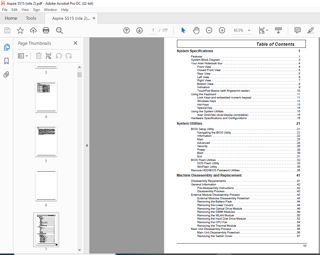Activate the Selection arrow tool

[183, 30]
